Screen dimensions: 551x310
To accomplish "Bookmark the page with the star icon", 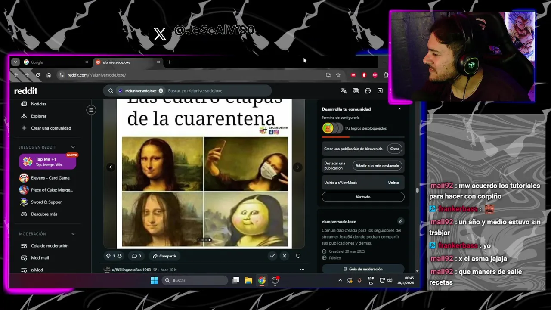I will pos(338,75).
